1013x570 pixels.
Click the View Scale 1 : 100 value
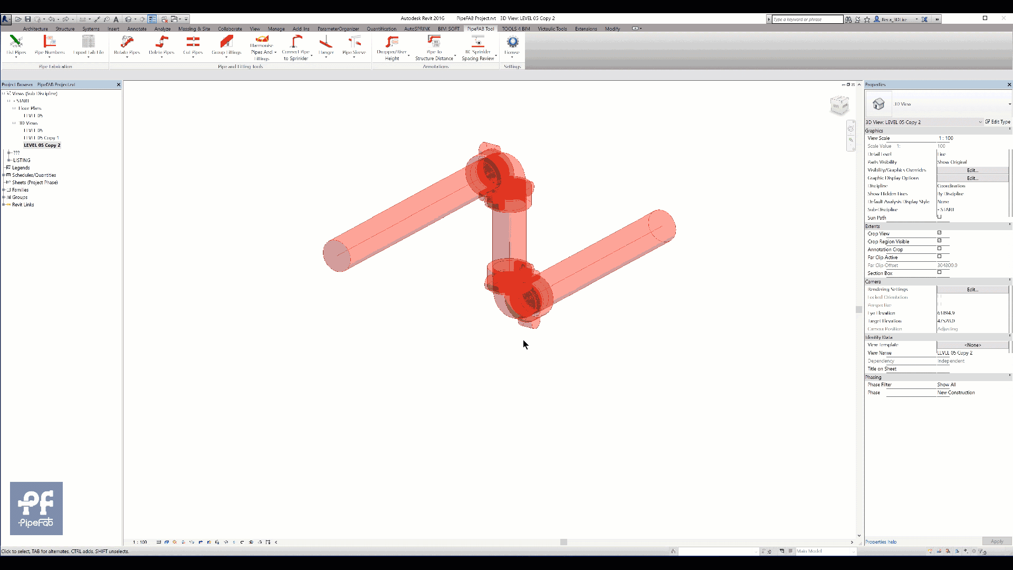(x=972, y=138)
